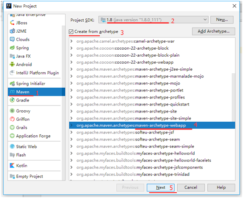Select Gradle project type
The width and height of the screenshot is (243, 198).
click(x=35, y=100)
